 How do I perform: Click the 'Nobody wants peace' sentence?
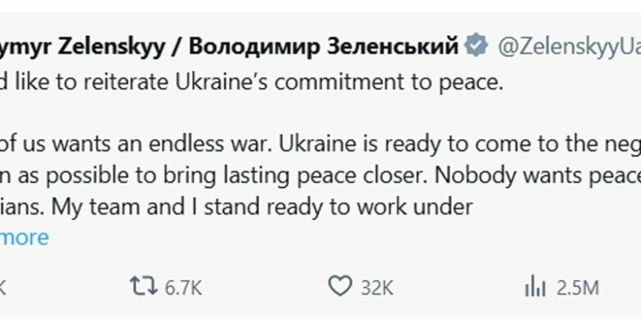(537, 176)
